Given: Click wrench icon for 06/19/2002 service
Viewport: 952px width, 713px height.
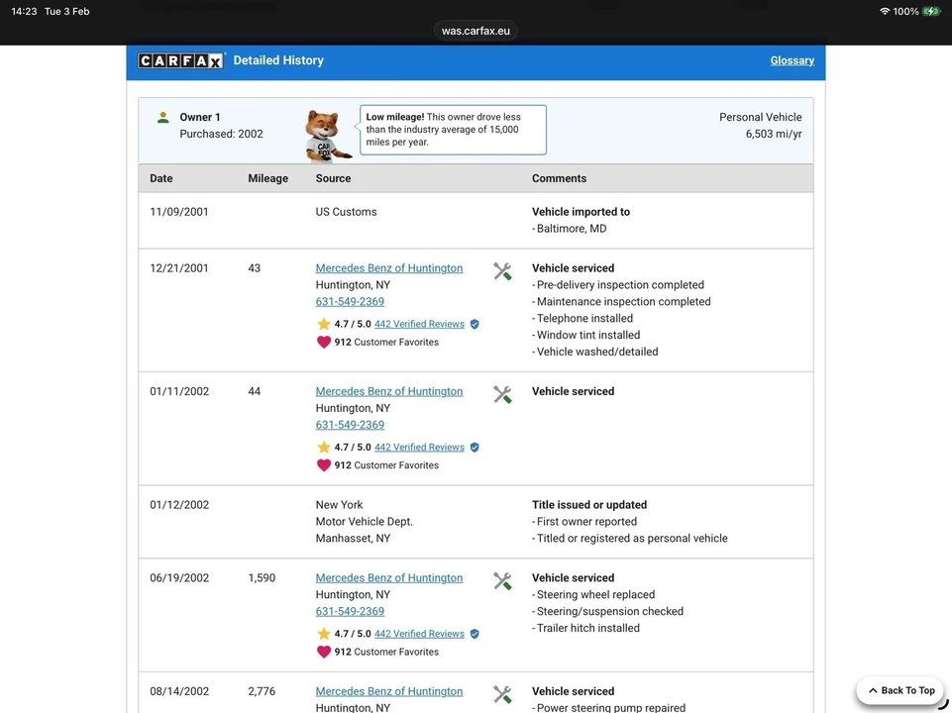Looking at the screenshot, I should click(x=502, y=580).
